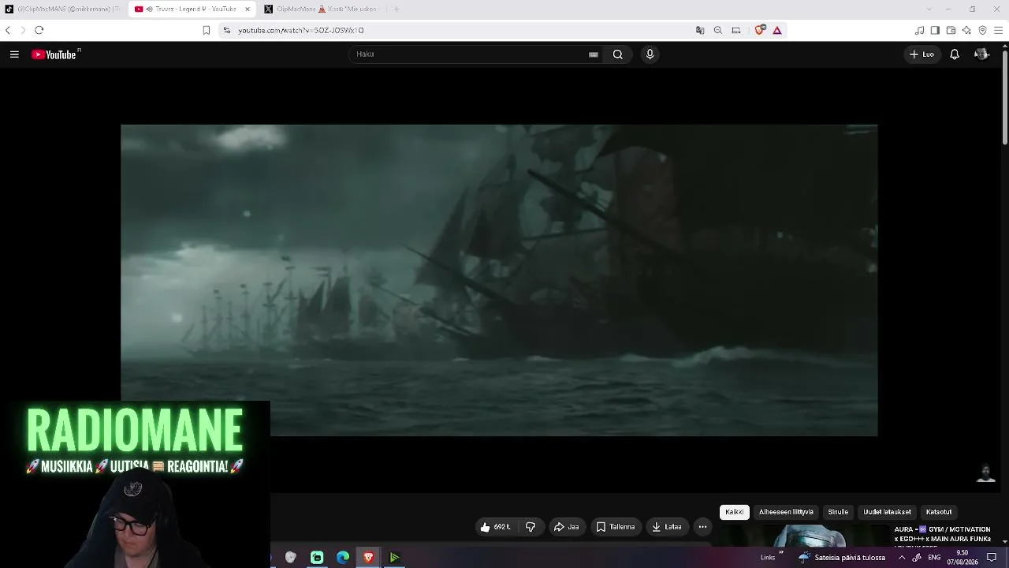Save the video with 'Tallenna'

tap(616, 527)
